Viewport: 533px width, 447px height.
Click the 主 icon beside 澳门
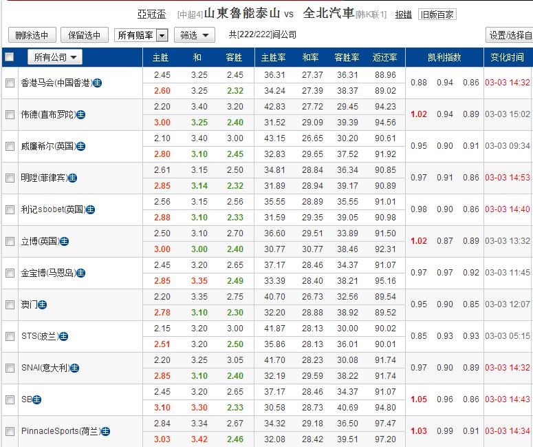point(42,304)
